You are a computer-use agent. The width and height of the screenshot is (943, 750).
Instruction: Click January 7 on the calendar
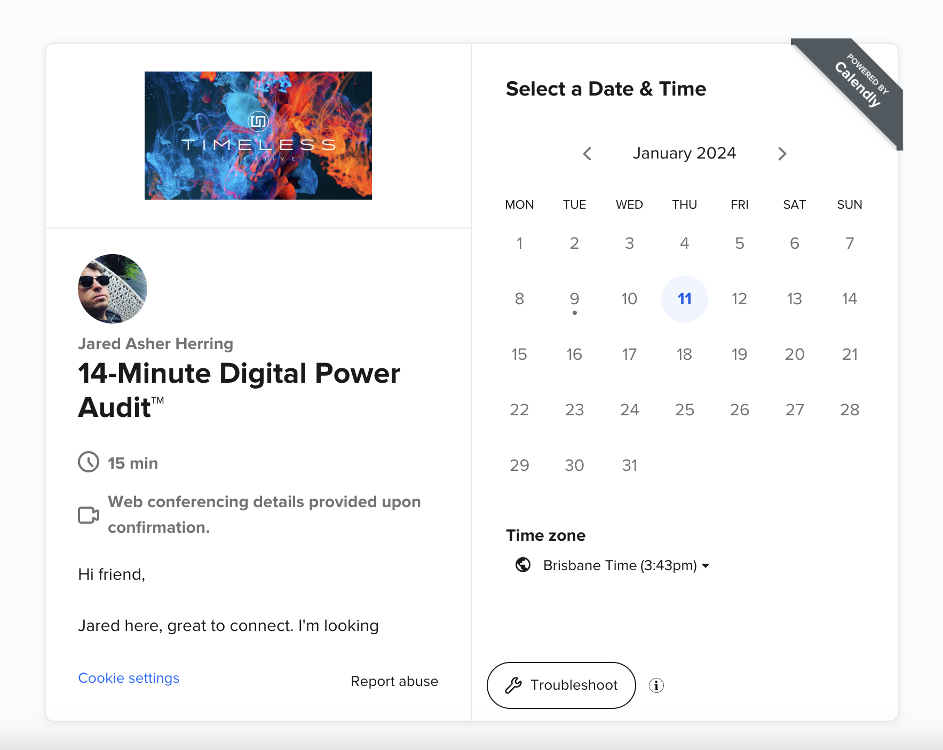[850, 243]
